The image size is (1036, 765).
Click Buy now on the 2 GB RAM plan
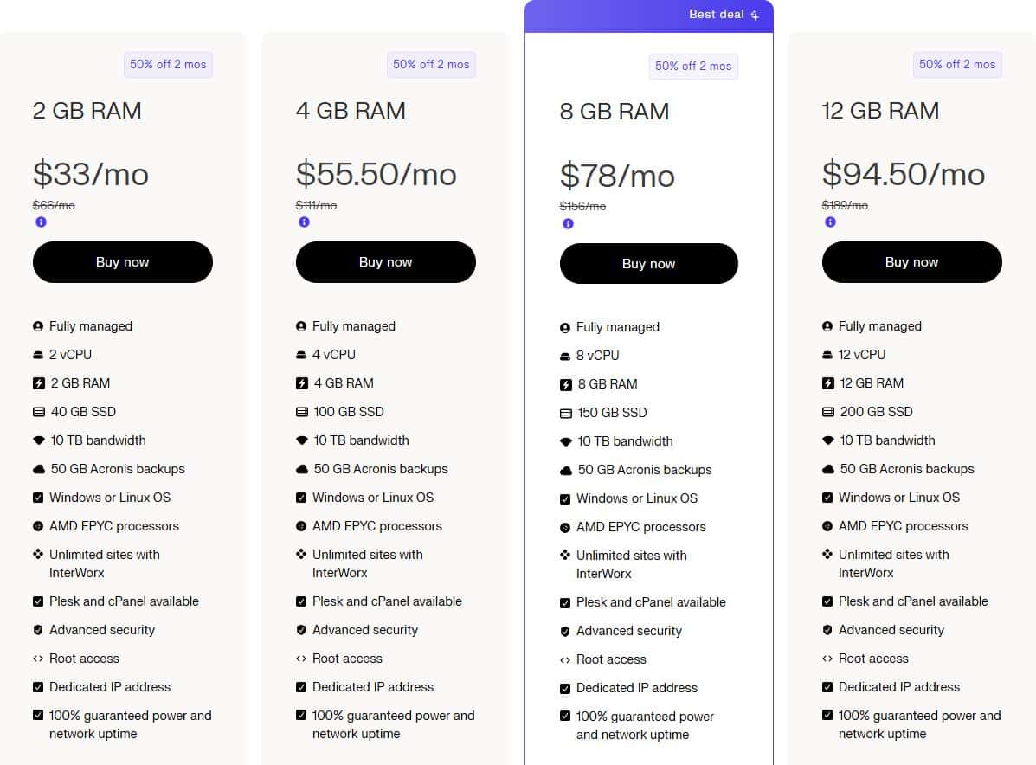click(x=122, y=261)
